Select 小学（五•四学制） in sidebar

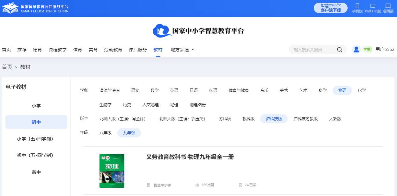(36, 139)
